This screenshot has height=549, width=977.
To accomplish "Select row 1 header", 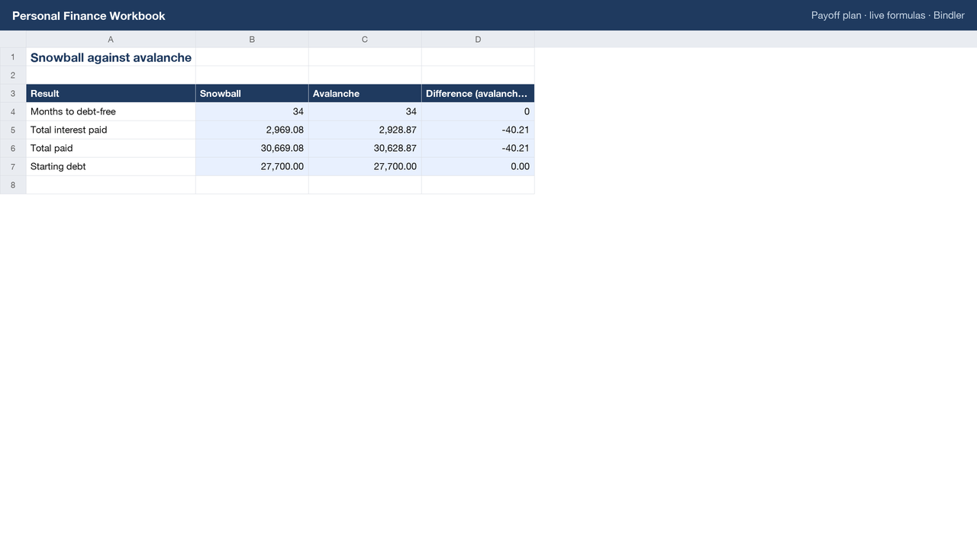I will pos(13,57).
